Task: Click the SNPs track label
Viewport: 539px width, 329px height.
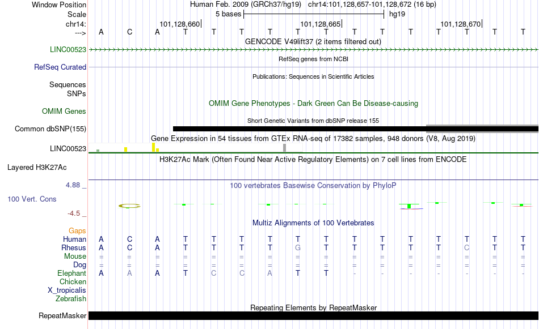Action: [77, 93]
